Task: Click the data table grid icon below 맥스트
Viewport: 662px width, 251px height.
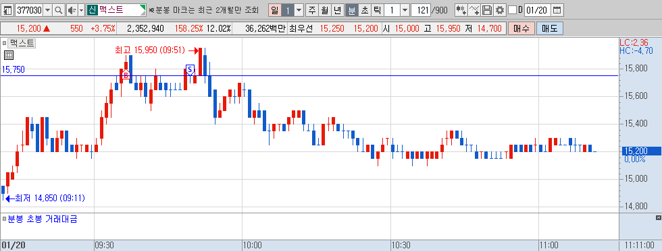Action: coord(9,55)
